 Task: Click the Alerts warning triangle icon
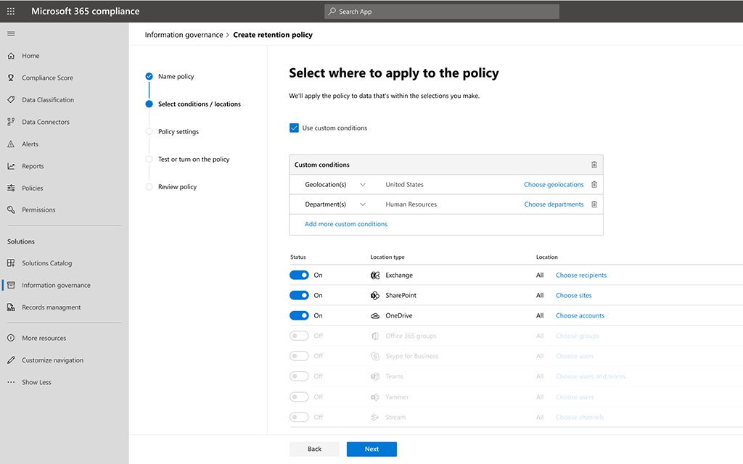point(11,144)
